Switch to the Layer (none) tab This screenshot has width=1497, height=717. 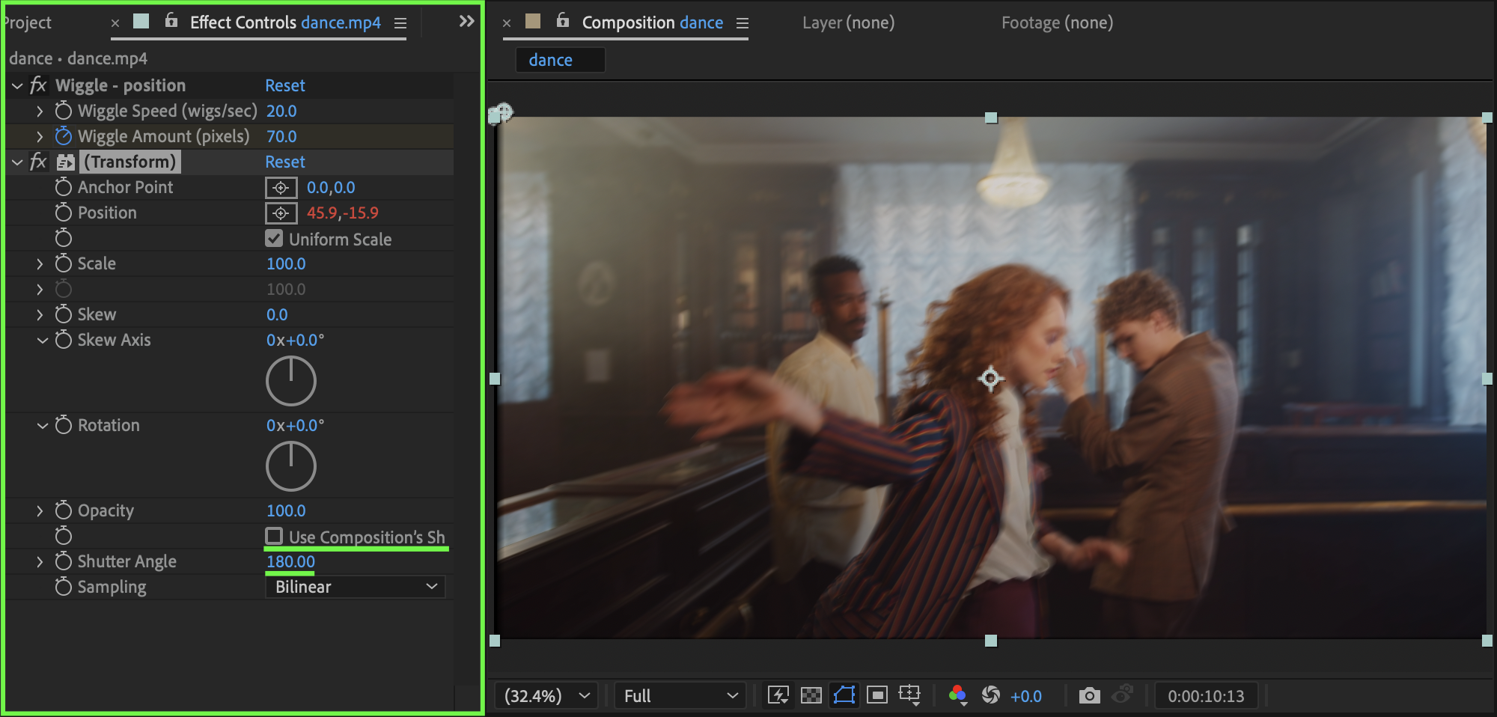[x=848, y=22]
